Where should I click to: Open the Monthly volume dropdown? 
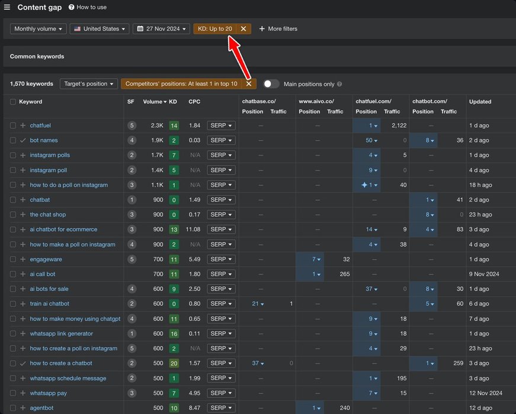click(38, 29)
